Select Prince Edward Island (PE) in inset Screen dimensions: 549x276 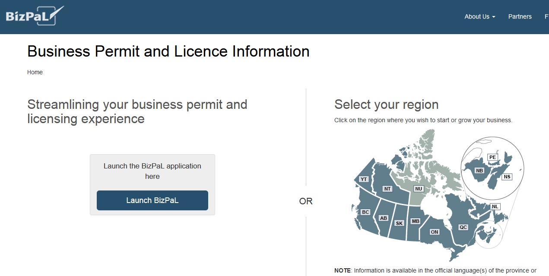[x=492, y=157]
